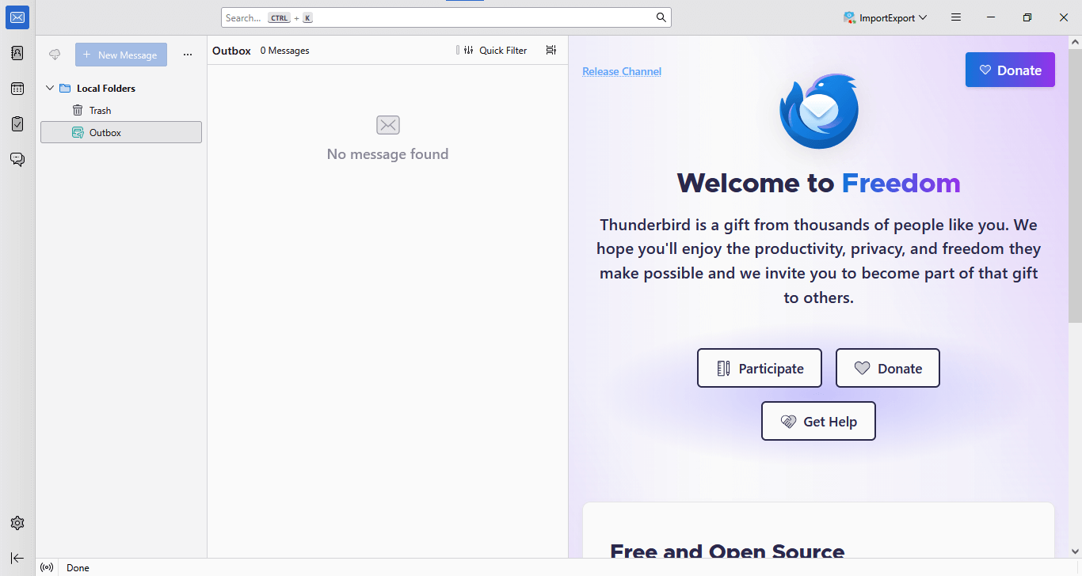This screenshot has width=1082, height=576.
Task: Toggle the Quick Filter bar
Action: (495, 51)
